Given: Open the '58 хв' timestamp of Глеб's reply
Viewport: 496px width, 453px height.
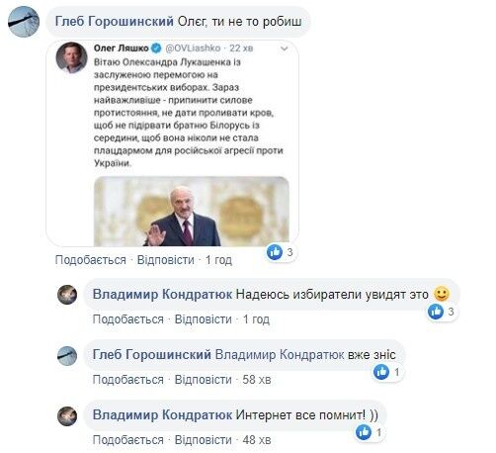Looking at the screenshot, I should click(x=257, y=380).
